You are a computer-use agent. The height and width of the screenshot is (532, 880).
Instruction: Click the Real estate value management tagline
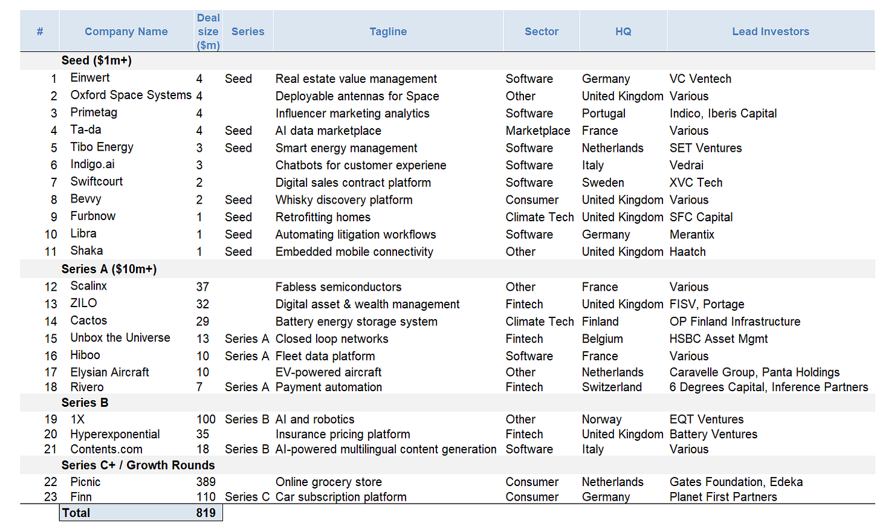(x=356, y=79)
